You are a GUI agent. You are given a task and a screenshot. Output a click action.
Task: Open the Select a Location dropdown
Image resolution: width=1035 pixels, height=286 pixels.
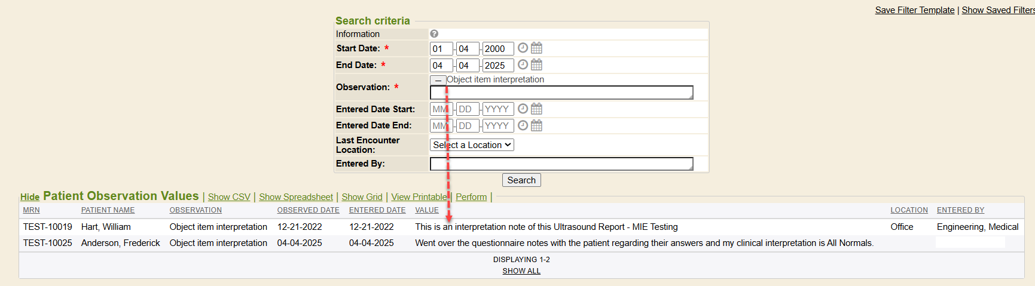tap(472, 145)
